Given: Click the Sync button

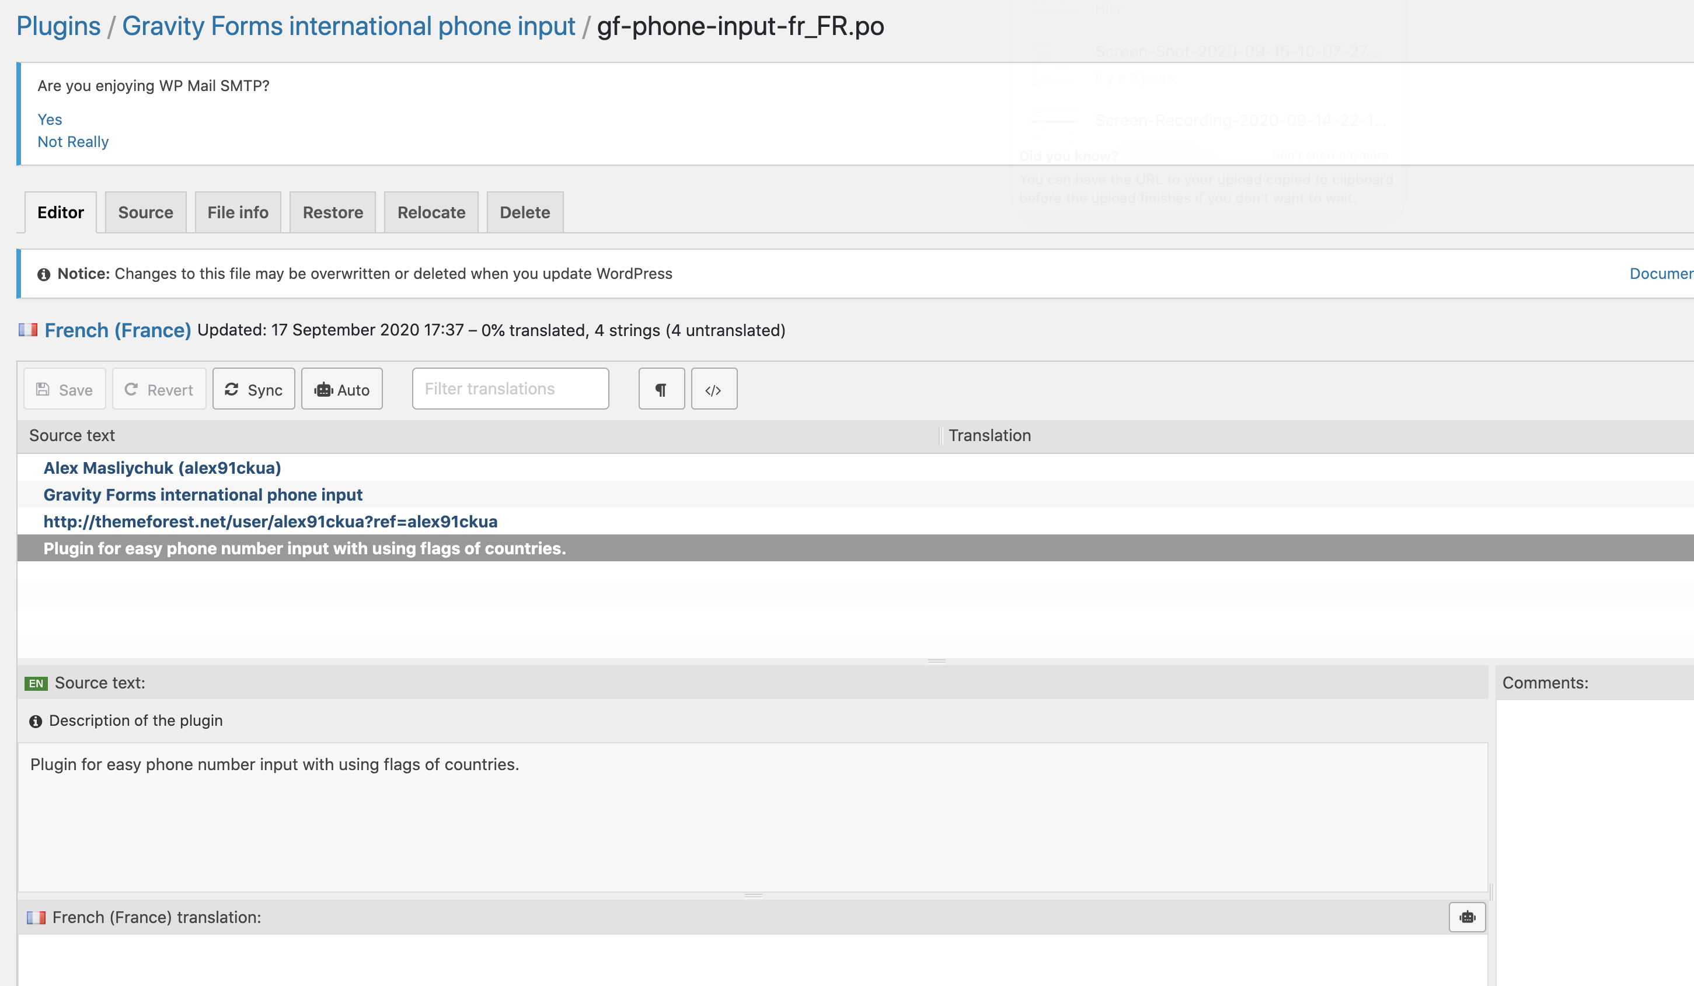Looking at the screenshot, I should 253,390.
